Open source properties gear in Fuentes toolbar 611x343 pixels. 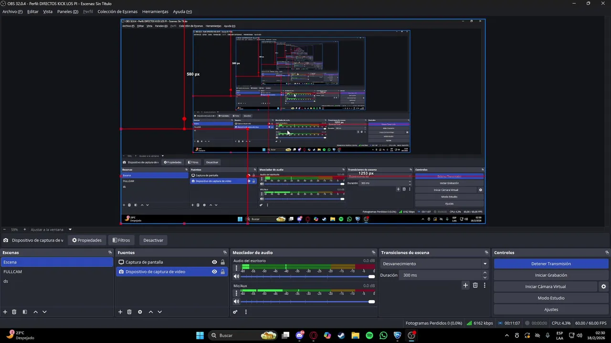(140, 312)
